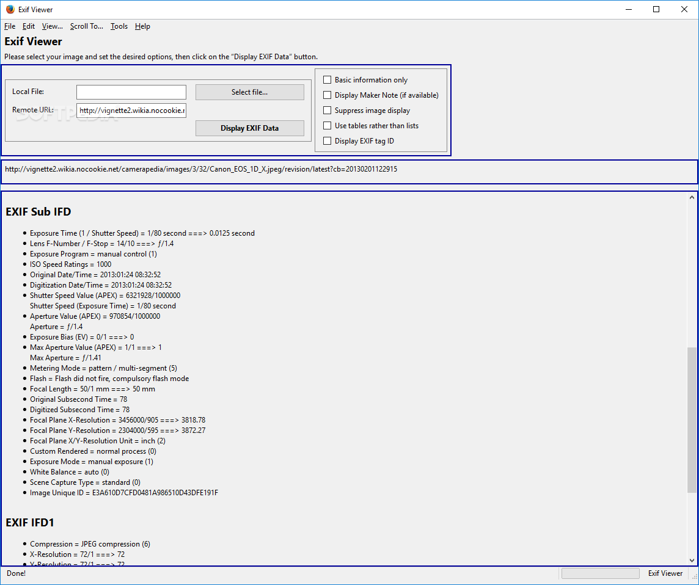Click the Done! status bar text
The image size is (699, 585).
(x=16, y=573)
